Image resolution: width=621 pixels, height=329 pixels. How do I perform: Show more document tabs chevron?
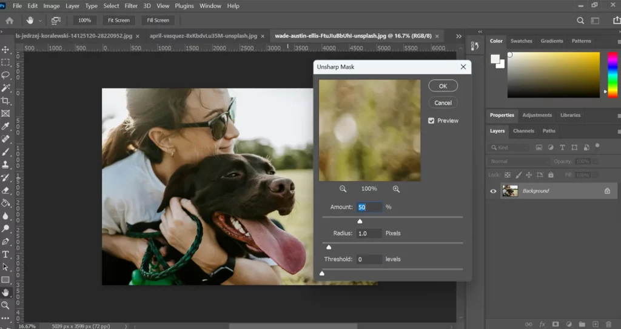pos(458,36)
